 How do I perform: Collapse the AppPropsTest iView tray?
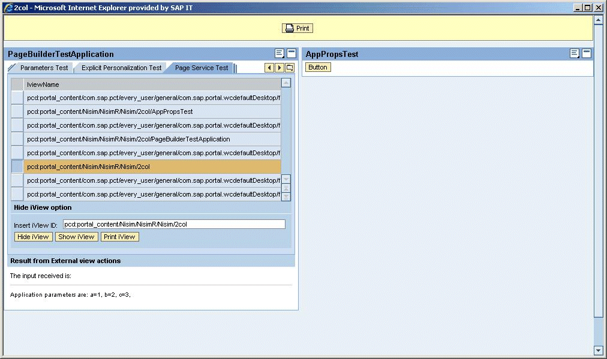tap(587, 54)
